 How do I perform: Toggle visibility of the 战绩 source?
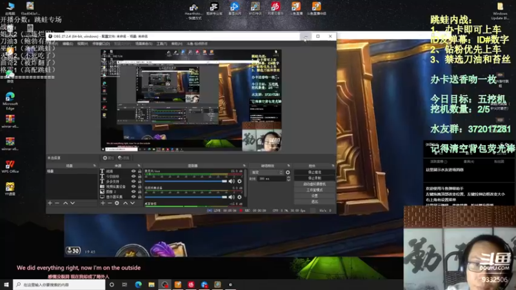134,171
